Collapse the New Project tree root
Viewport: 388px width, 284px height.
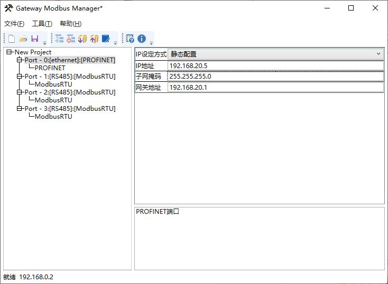10,52
